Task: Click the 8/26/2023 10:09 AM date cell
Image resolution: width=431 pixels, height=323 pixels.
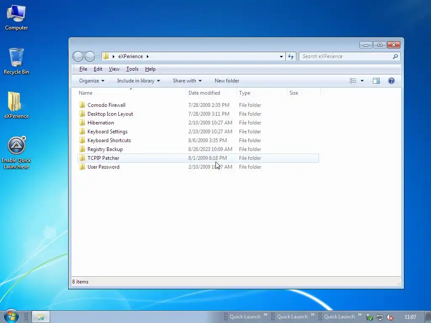Action: tap(210, 149)
